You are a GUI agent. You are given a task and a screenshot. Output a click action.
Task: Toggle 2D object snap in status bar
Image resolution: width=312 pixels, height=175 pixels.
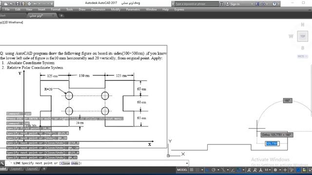pos(239,170)
